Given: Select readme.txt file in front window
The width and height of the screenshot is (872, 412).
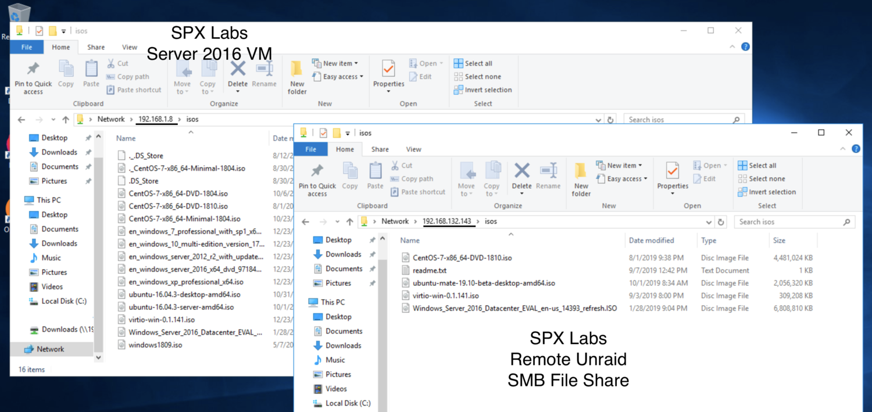Looking at the screenshot, I should pos(429,270).
